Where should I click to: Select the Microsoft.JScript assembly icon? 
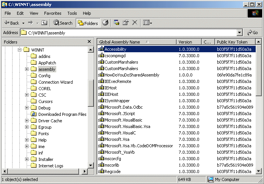101,113
